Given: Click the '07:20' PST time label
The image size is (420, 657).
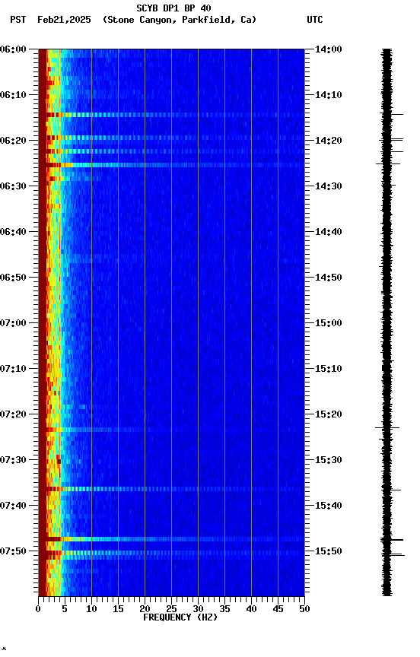Looking at the screenshot, I should tap(13, 414).
